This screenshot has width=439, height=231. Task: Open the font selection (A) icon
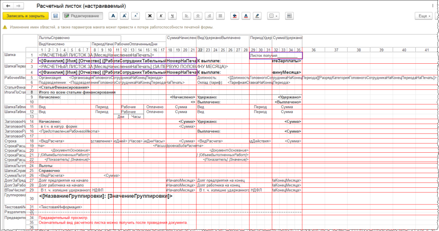click(x=113, y=16)
